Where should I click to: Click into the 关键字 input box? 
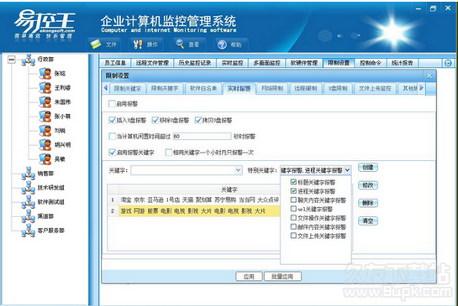[183, 170]
